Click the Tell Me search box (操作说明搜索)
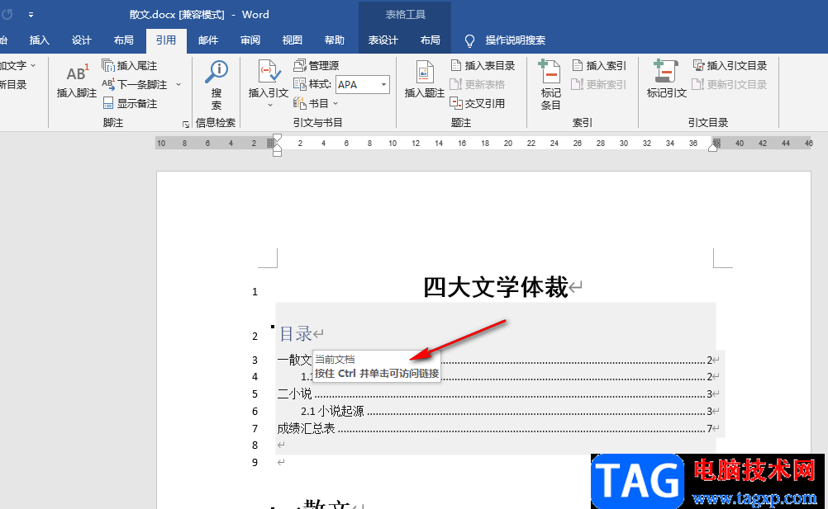This screenshot has height=509, width=828. point(516,40)
